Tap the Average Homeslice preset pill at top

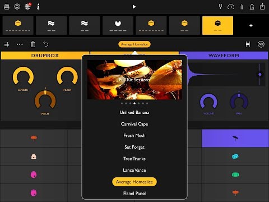click(x=134, y=44)
